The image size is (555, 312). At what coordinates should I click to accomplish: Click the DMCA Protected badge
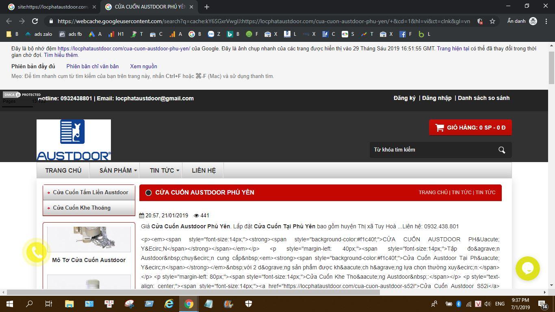[22, 95]
